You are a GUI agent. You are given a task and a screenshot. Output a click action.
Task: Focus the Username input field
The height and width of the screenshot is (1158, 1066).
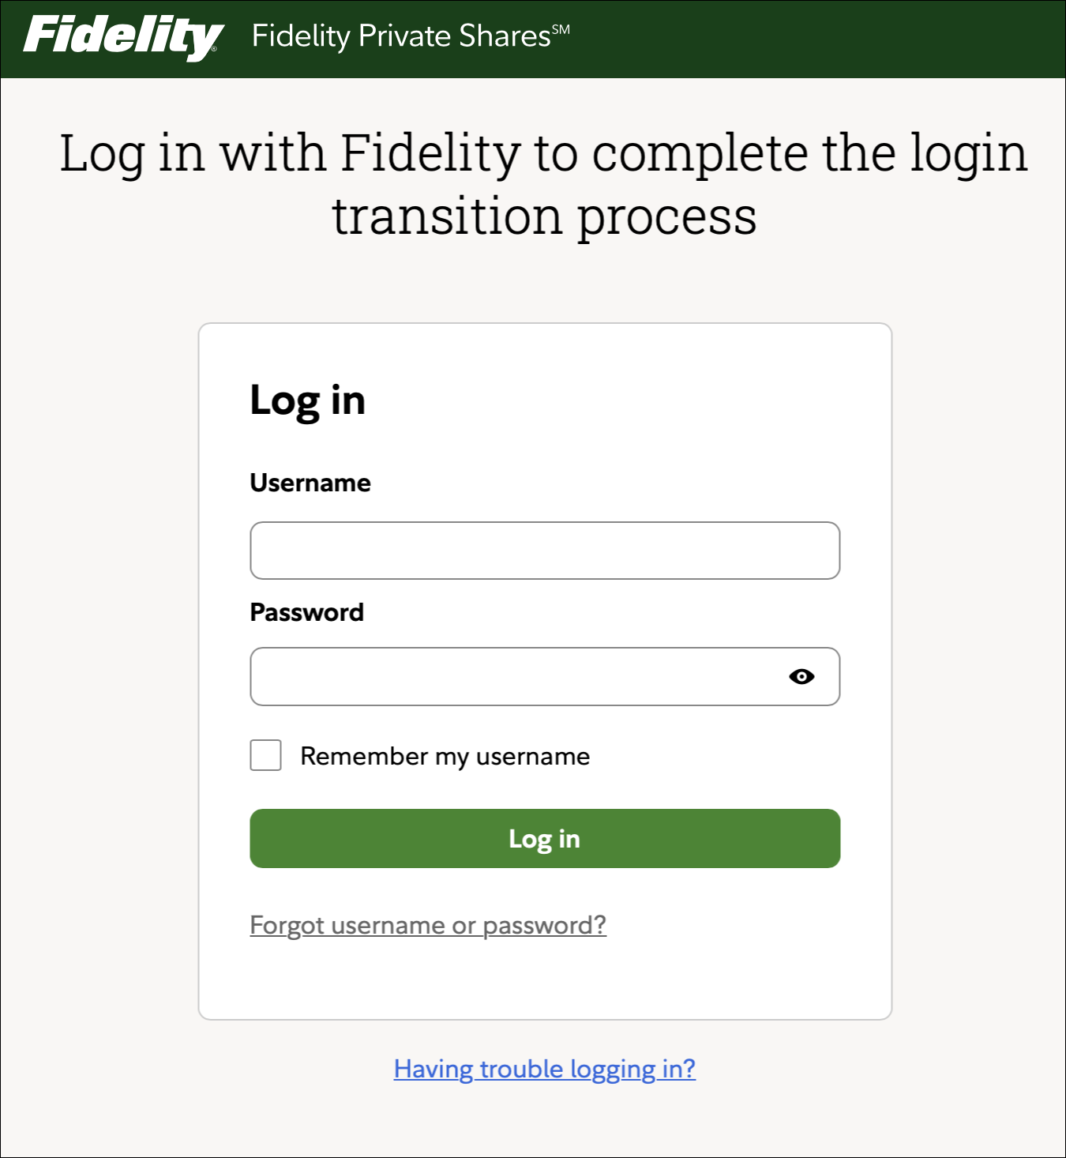point(544,551)
